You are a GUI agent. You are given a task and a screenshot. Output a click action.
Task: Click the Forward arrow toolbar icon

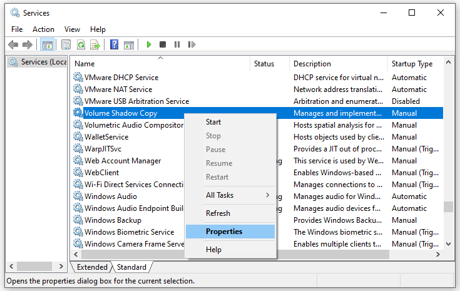click(28, 44)
